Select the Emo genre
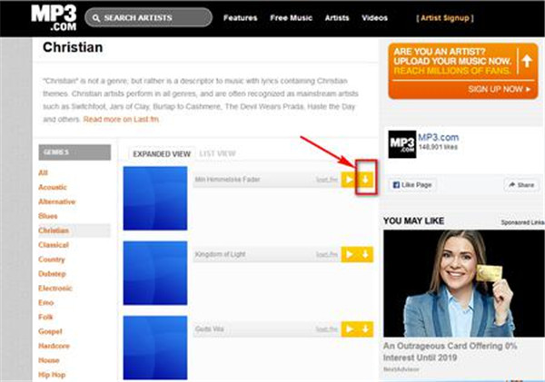Viewport: 545px width, 382px height. point(46,302)
